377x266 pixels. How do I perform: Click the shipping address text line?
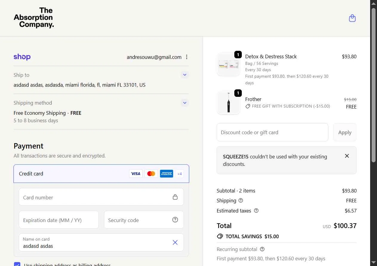80,85
